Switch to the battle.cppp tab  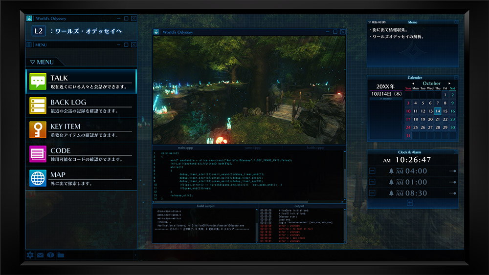coord(316,147)
